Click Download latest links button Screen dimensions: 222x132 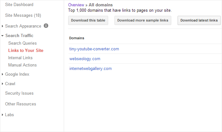point(199,21)
